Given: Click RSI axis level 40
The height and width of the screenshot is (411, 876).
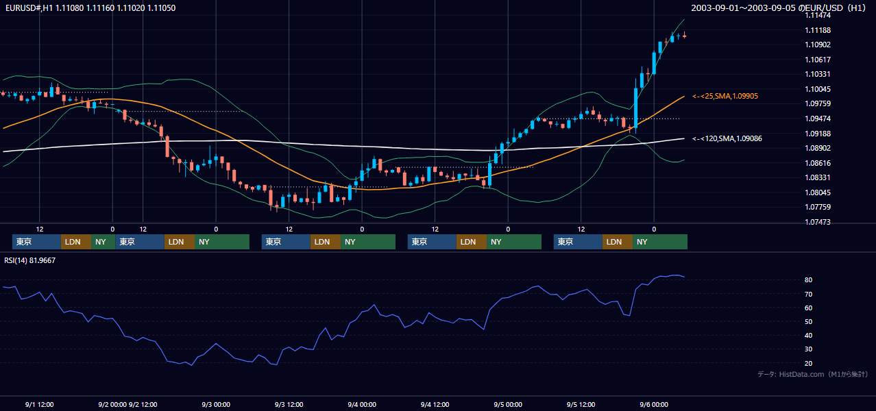Looking at the screenshot, I should click(x=809, y=336).
